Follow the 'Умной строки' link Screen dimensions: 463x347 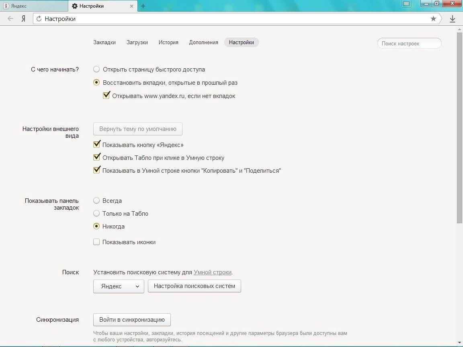213,272
